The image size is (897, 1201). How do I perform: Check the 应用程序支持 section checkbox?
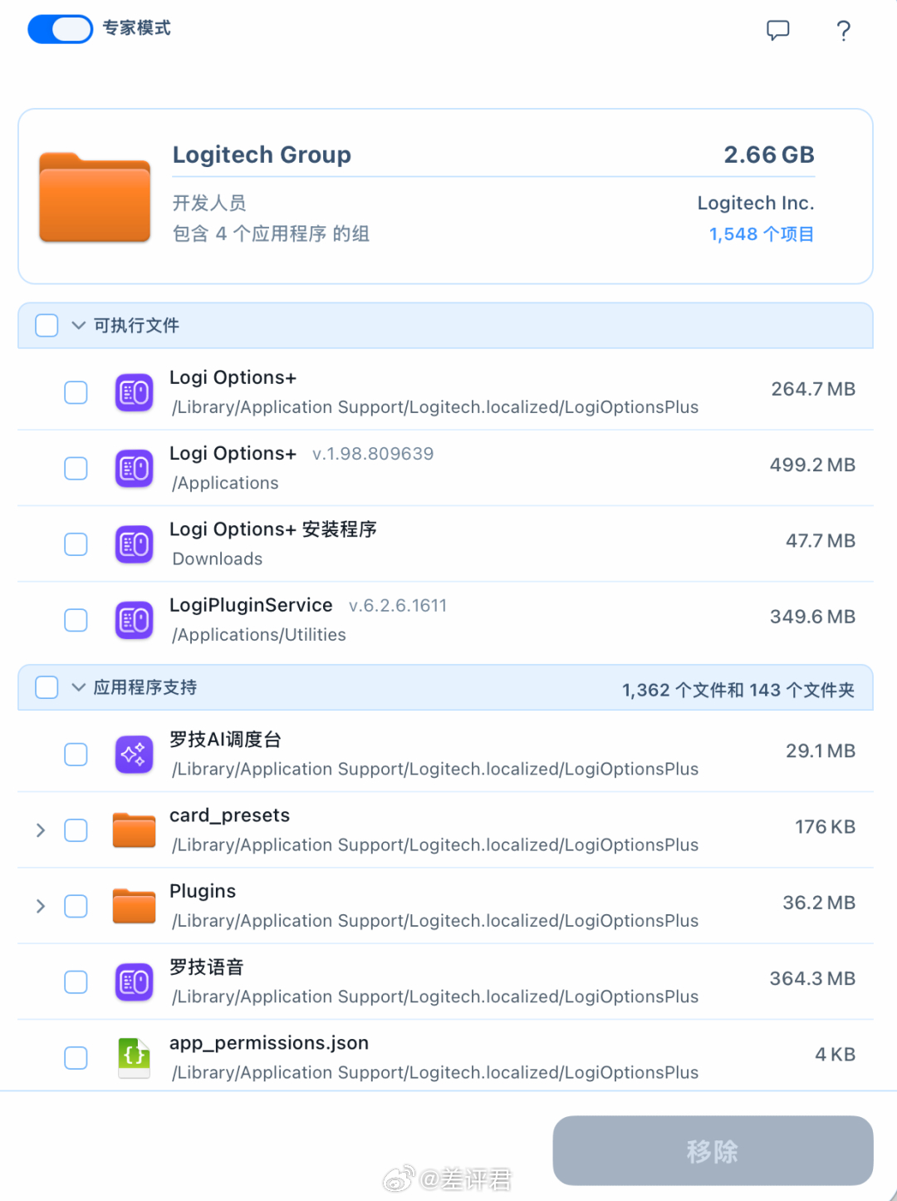pos(47,687)
